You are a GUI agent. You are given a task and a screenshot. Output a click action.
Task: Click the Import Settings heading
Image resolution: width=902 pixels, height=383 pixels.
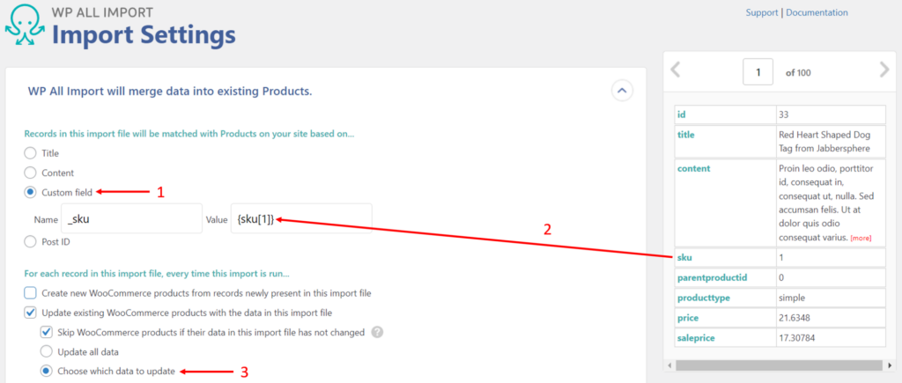pyautogui.click(x=144, y=35)
